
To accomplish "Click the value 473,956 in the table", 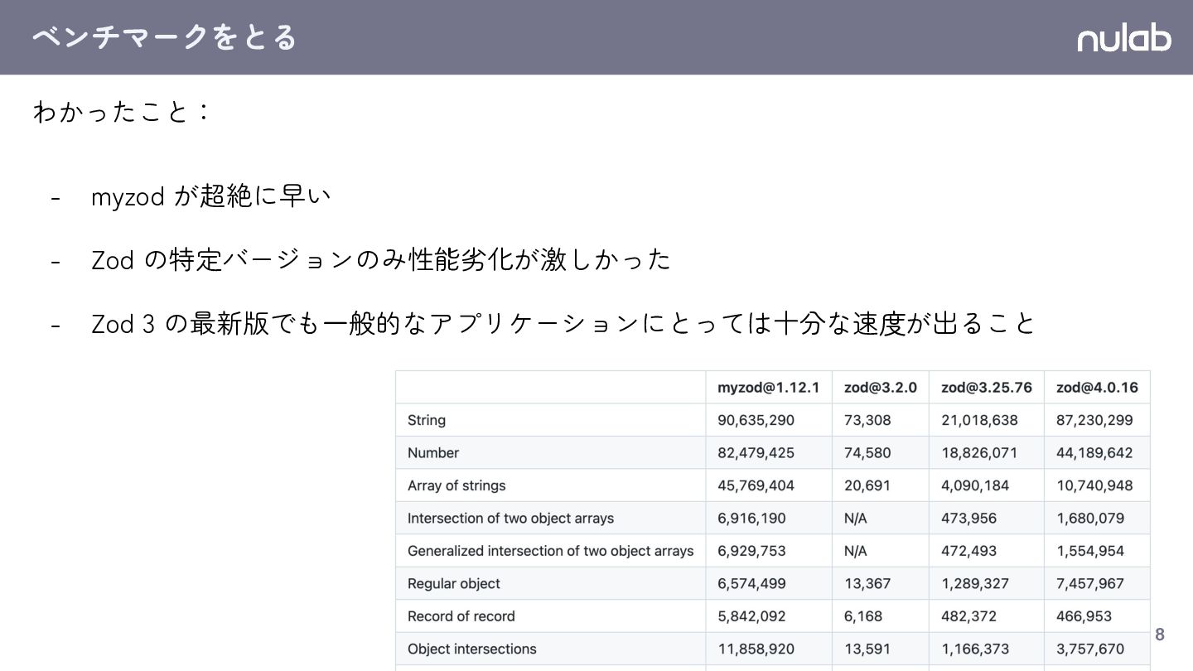I will point(968,519).
